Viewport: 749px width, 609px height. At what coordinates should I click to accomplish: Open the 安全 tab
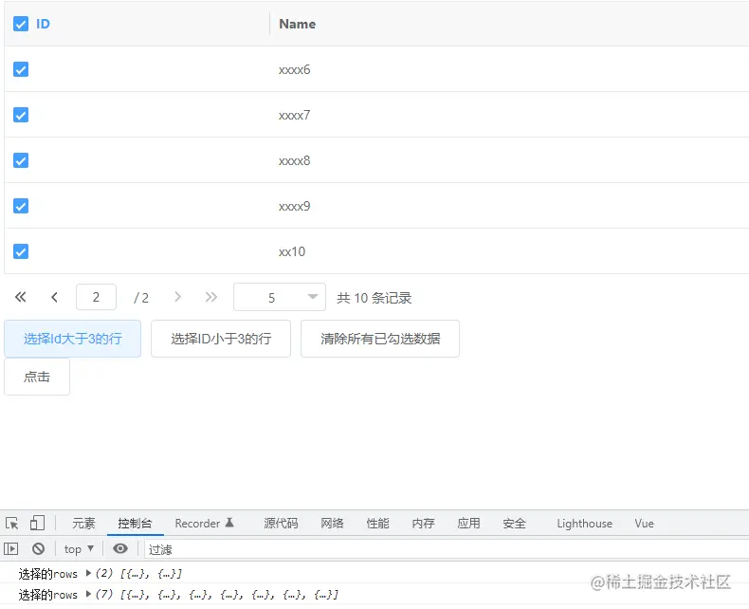pos(515,524)
